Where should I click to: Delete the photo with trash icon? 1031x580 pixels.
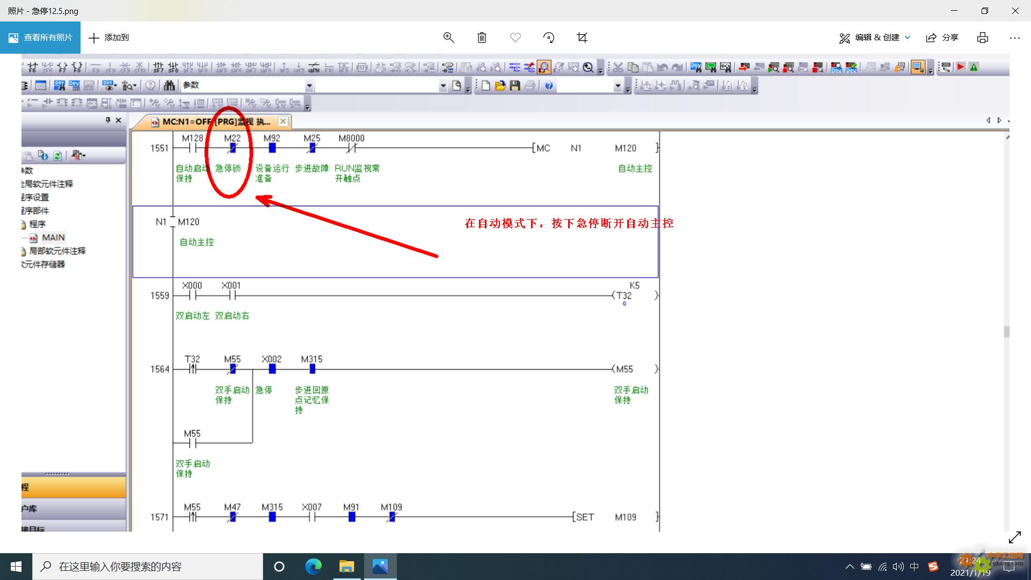pyautogui.click(x=482, y=38)
